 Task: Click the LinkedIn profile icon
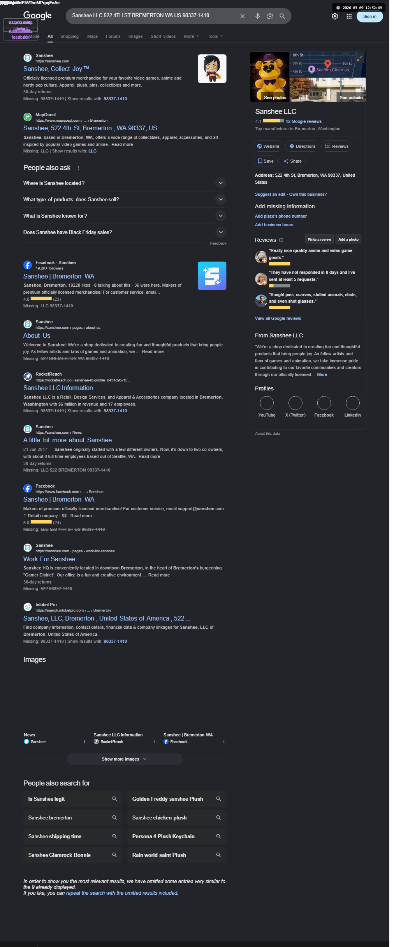tap(352, 403)
